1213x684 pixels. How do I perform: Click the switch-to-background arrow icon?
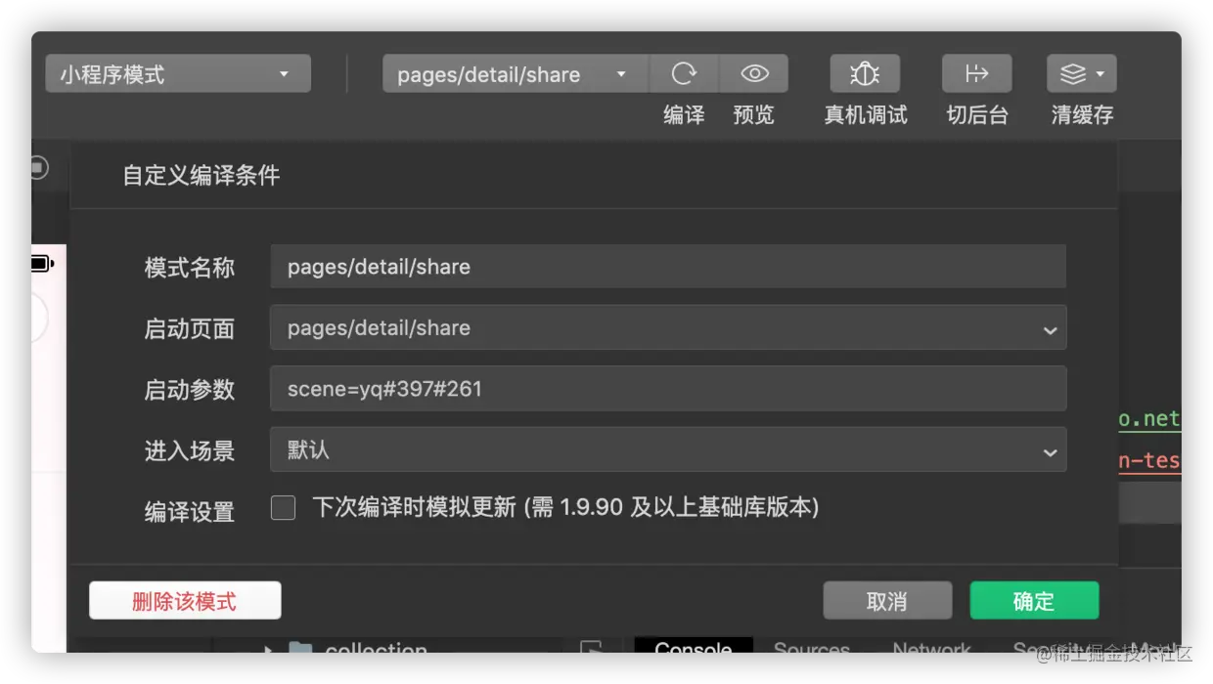click(976, 74)
